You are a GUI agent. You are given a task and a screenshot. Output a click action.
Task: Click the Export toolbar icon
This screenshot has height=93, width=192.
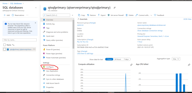pos(99,15)
